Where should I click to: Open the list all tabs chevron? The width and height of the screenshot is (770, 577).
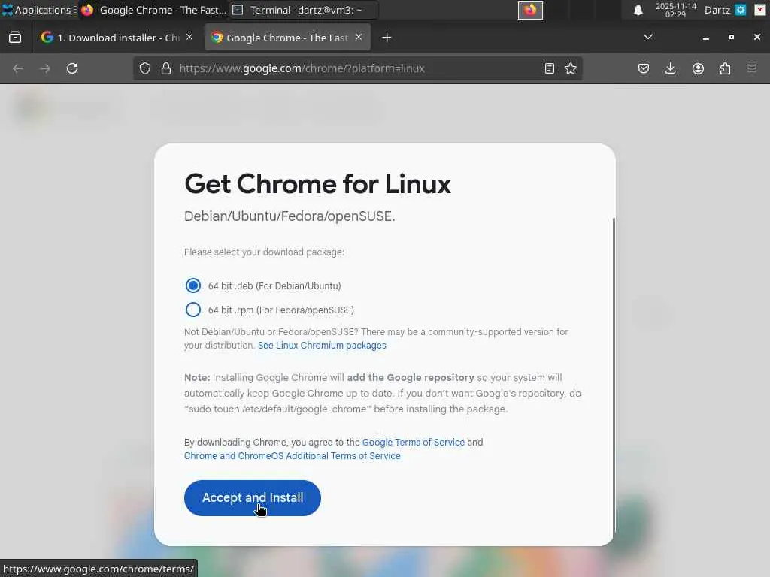[648, 38]
